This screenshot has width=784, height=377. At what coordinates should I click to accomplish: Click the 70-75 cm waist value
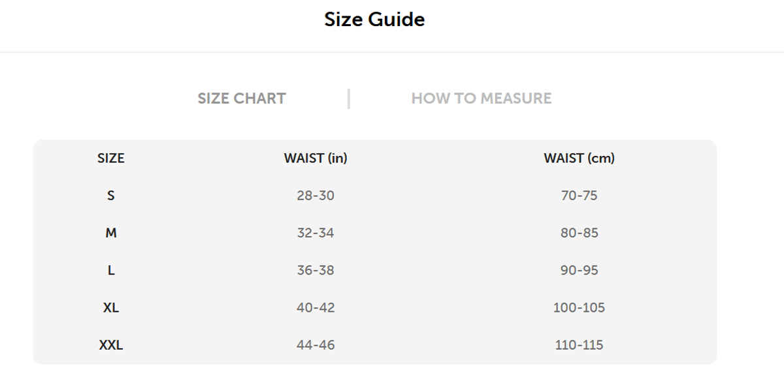click(x=579, y=196)
